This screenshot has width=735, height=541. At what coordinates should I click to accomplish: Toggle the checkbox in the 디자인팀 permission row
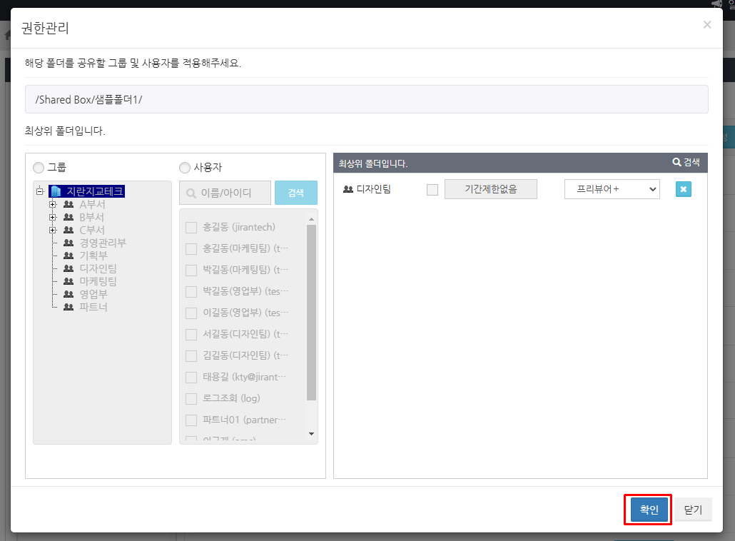click(432, 189)
